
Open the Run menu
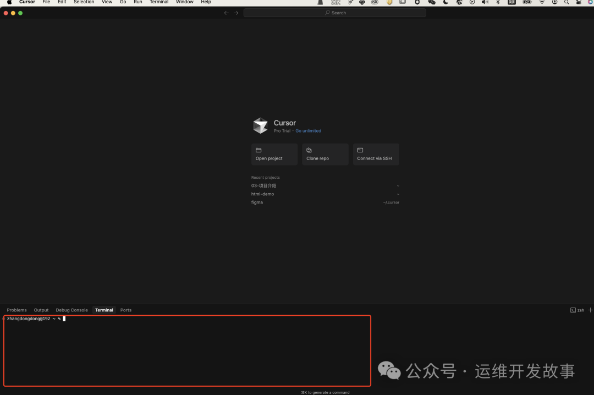point(138,2)
